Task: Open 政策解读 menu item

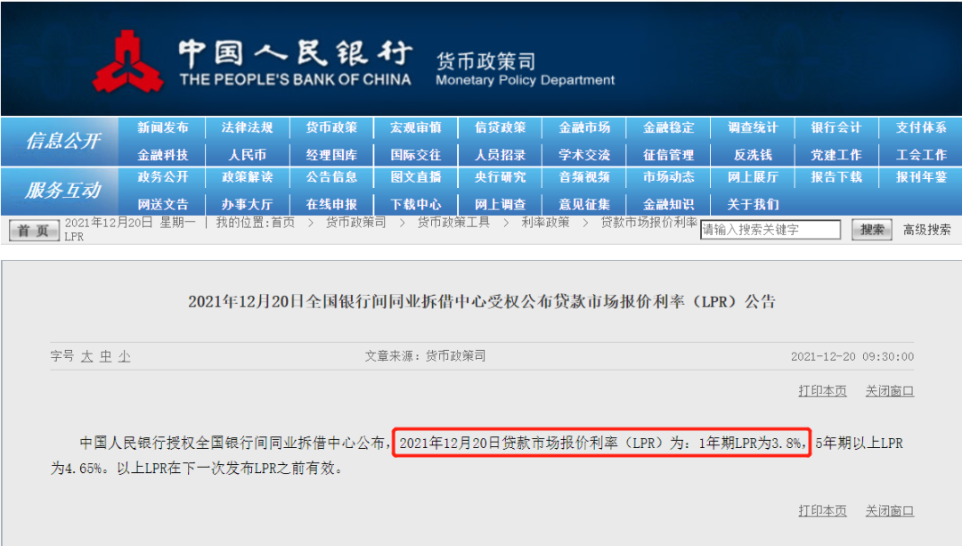Action: (x=247, y=177)
